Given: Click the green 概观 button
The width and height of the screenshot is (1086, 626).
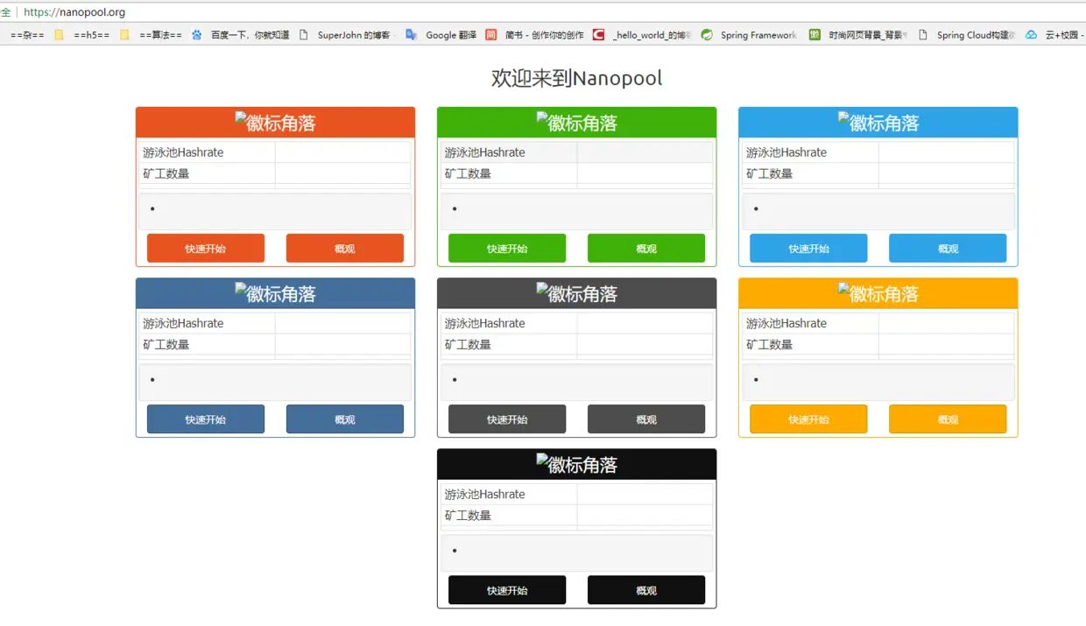Looking at the screenshot, I should click(x=646, y=249).
